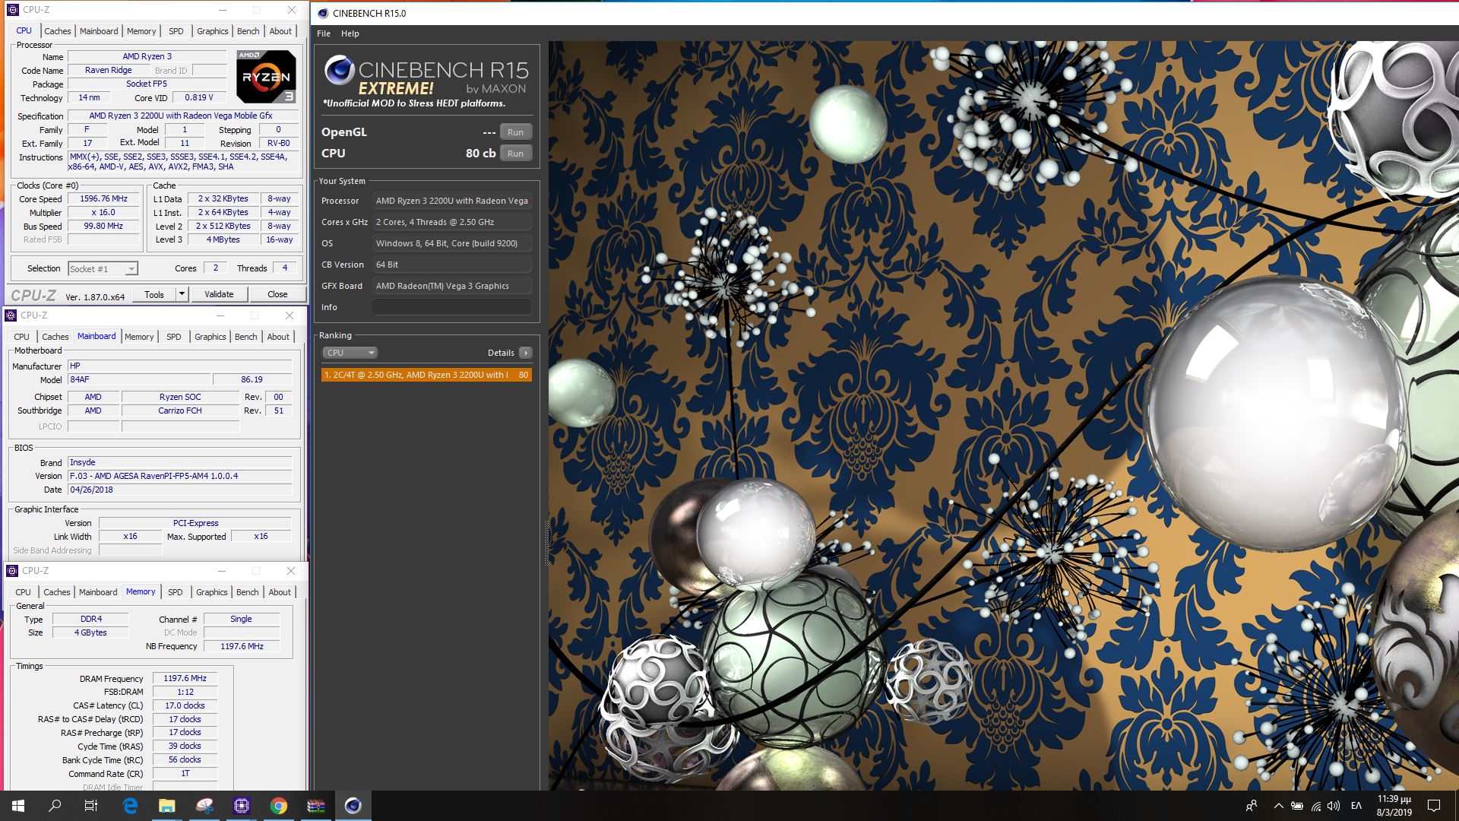
Task: Switch to CPU tab in Mainboard CPU-Z window
Action: pos(22,337)
